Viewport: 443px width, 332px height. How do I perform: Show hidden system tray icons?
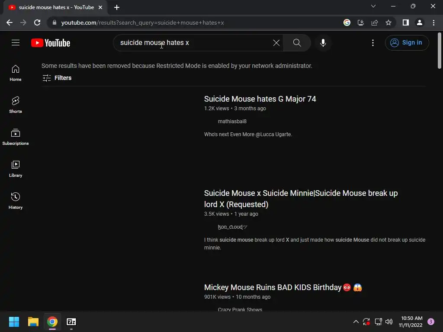356,322
